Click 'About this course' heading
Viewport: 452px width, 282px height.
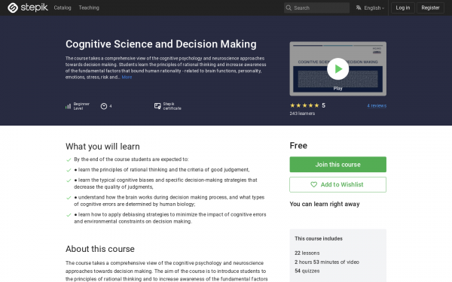[100, 249]
